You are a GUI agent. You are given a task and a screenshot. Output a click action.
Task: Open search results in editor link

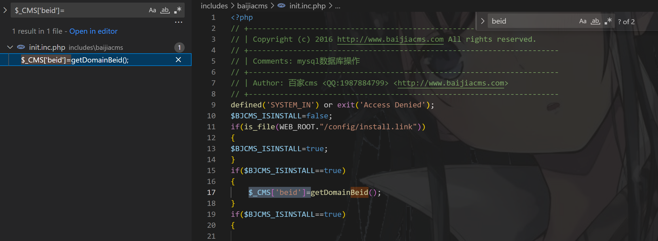[93, 31]
